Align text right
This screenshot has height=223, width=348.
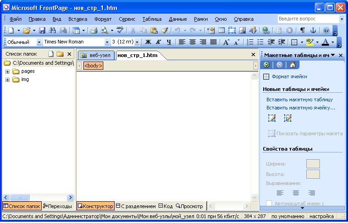pyautogui.click(x=203, y=42)
